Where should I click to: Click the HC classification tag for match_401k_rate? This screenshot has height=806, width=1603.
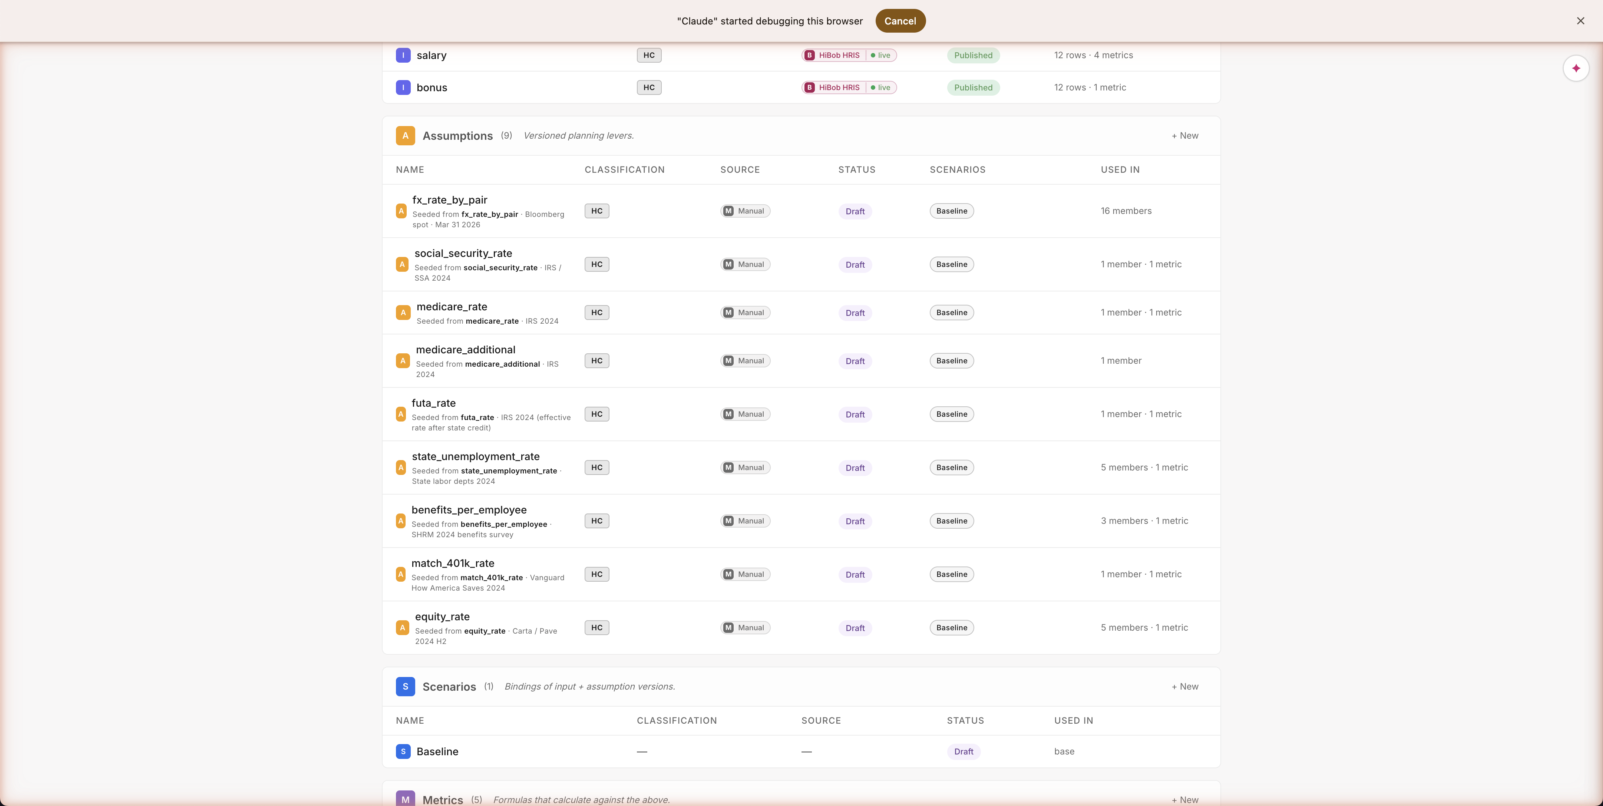(x=597, y=574)
